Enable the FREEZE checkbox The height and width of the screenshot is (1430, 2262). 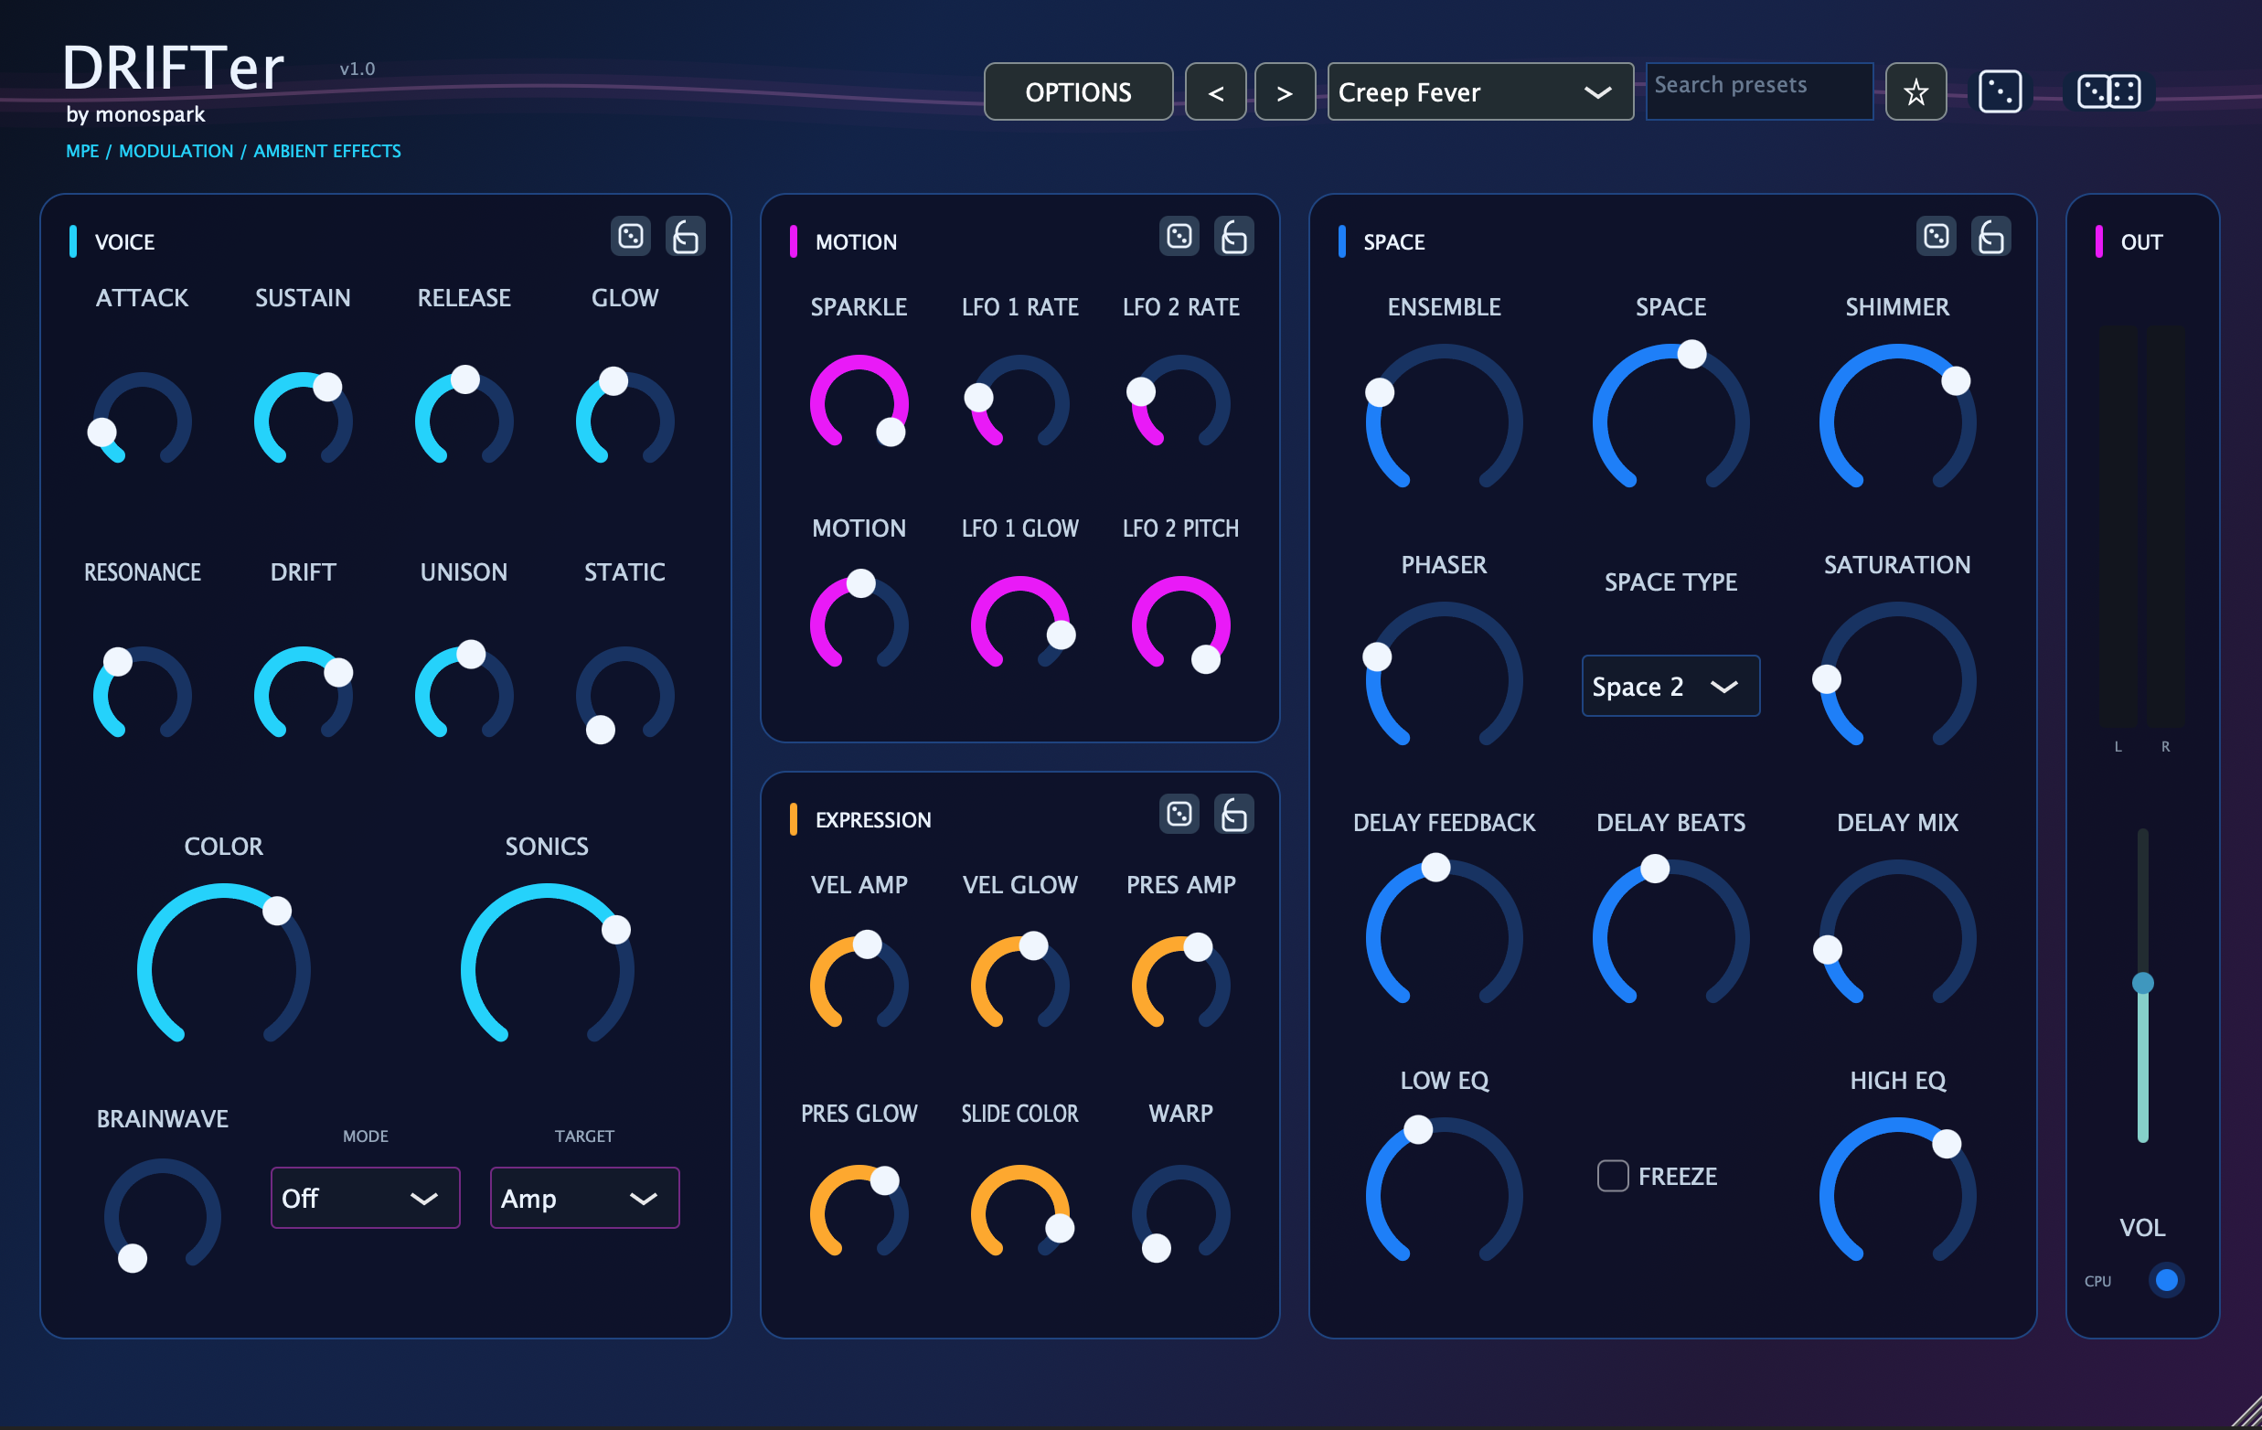(x=1613, y=1176)
